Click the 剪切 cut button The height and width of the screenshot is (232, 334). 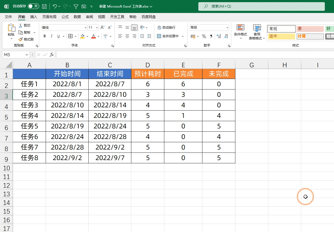pos(25,25)
